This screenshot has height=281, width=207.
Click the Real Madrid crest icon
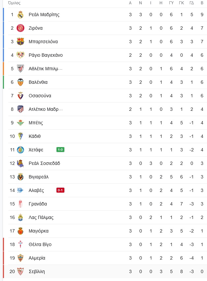pos(20,15)
